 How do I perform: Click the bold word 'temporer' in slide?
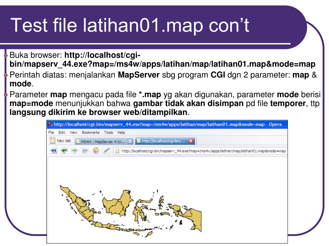click(288, 103)
